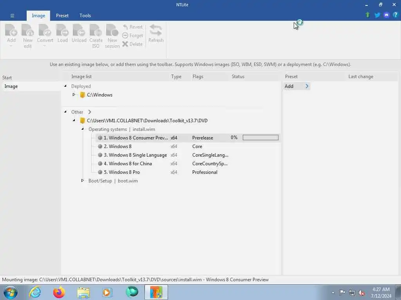Screen dimensions: 401x300
Task: Open the hamburger main menu
Action: pos(12,16)
